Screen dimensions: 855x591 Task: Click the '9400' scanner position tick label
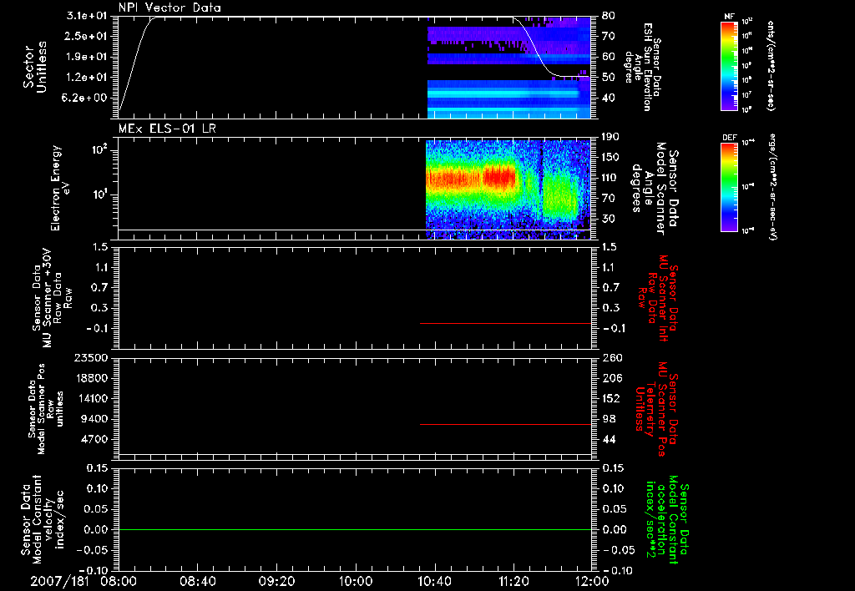[x=94, y=419]
